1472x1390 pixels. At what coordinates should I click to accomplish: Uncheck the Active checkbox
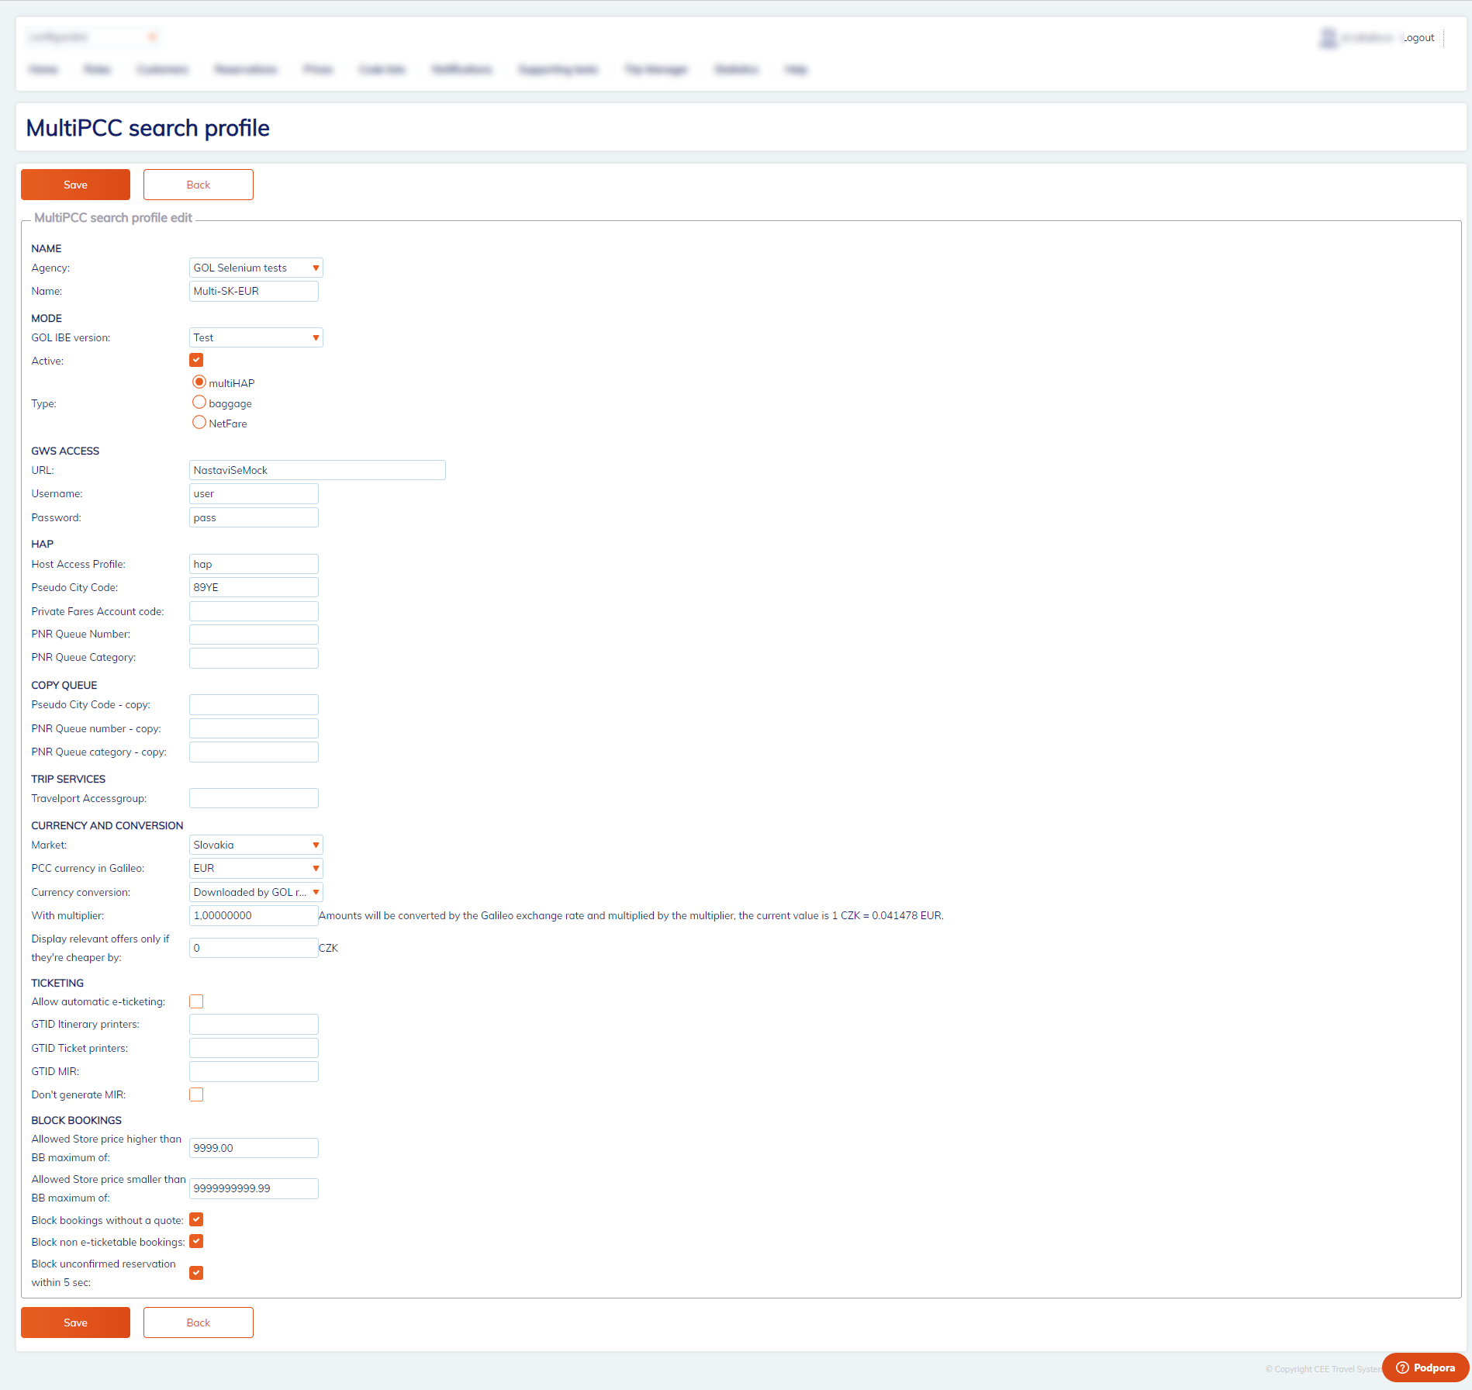pos(196,360)
